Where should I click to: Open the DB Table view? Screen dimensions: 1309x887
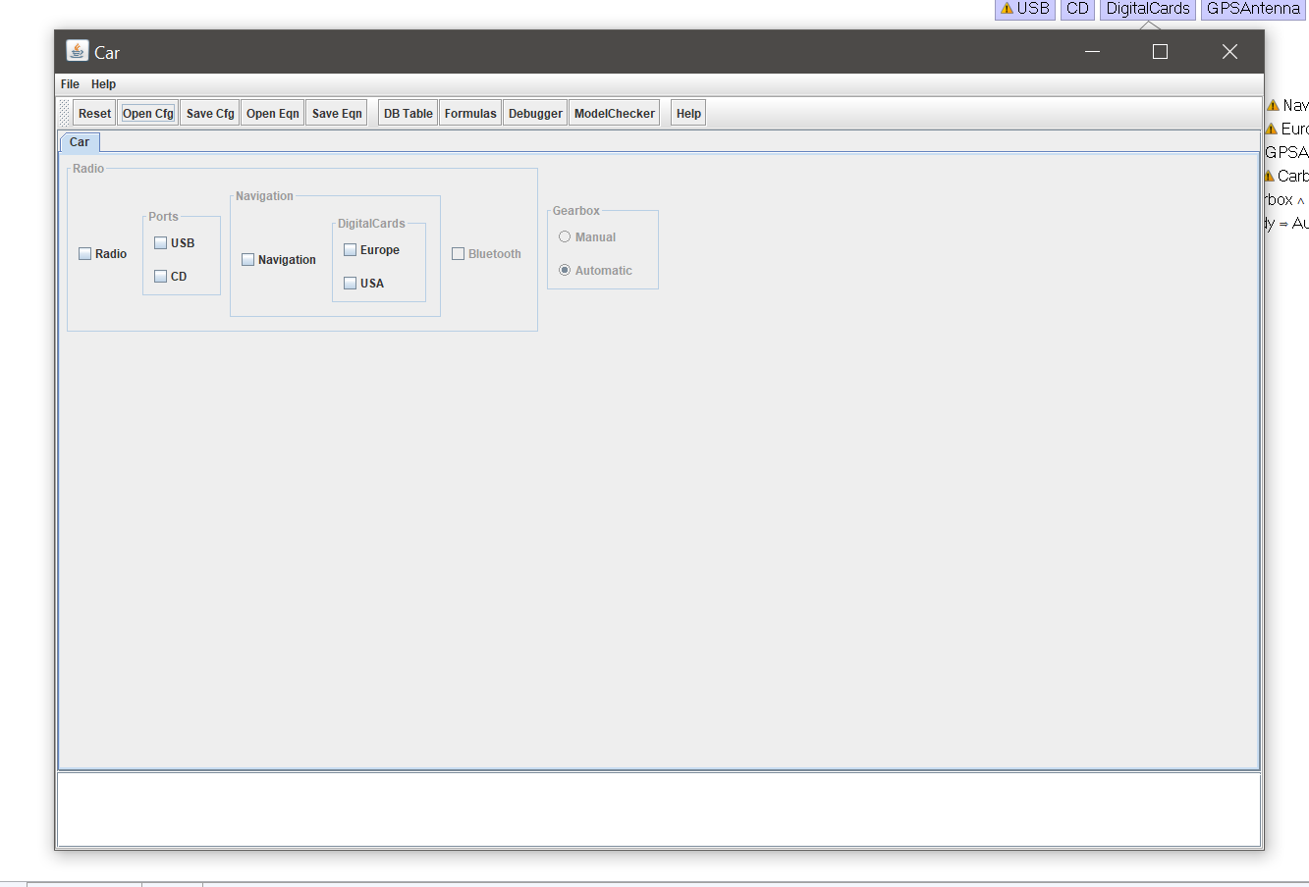407,112
